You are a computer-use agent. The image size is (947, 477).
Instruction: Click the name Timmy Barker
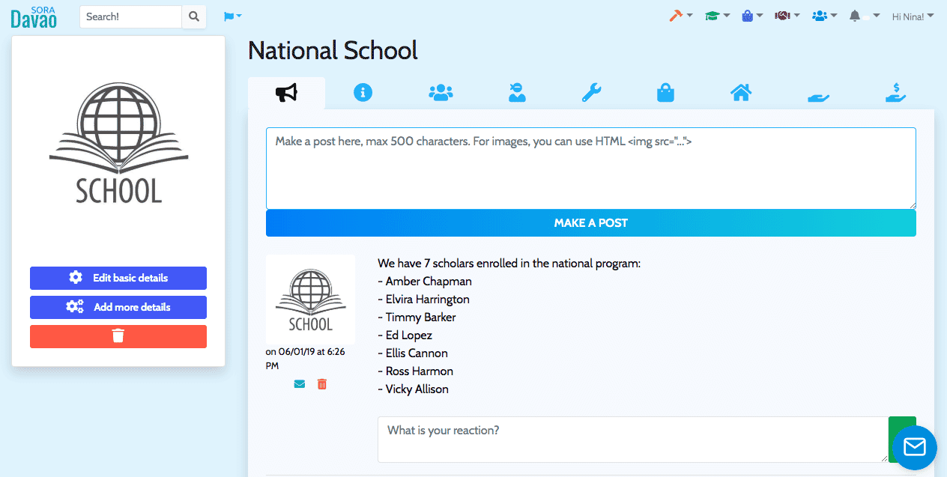coord(421,318)
